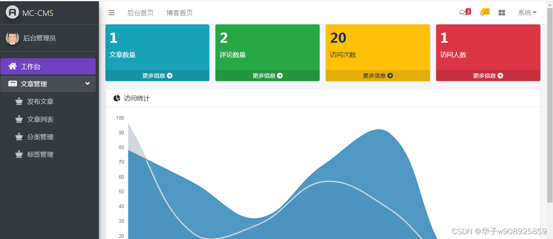Click the crown icon beside 分类管理
This screenshot has width=553, height=239.
[19, 137]
